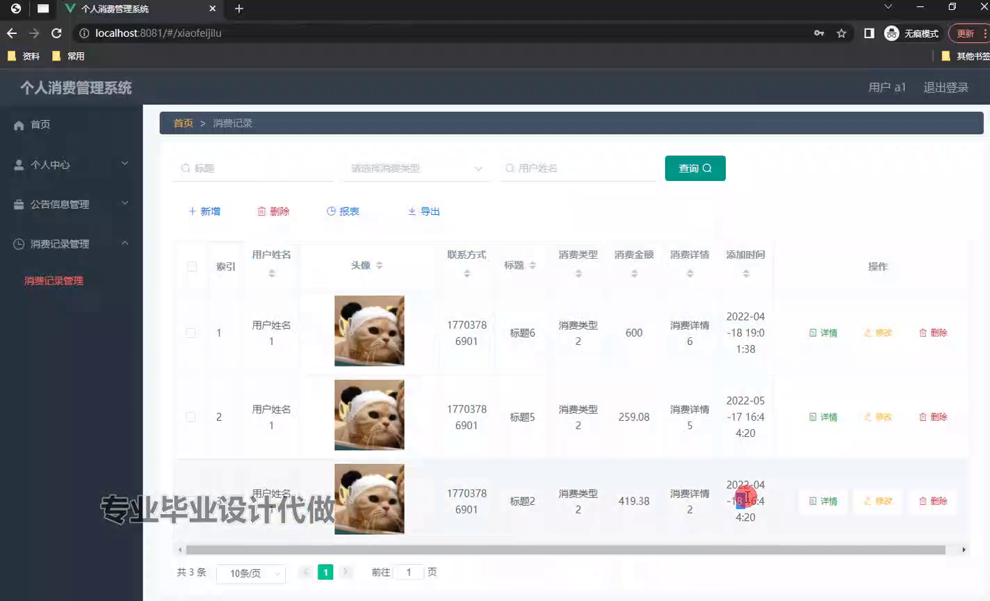Focus the 用户姓名 search field
Viewport: 990px width, 601px height.
tap(578, 168)
